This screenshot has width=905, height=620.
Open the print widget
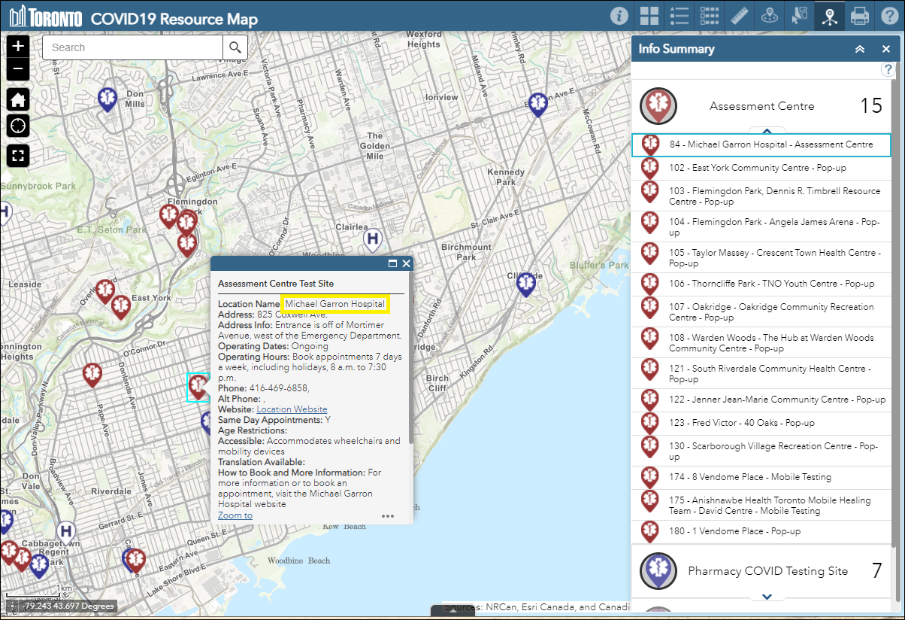pos(859,16)
